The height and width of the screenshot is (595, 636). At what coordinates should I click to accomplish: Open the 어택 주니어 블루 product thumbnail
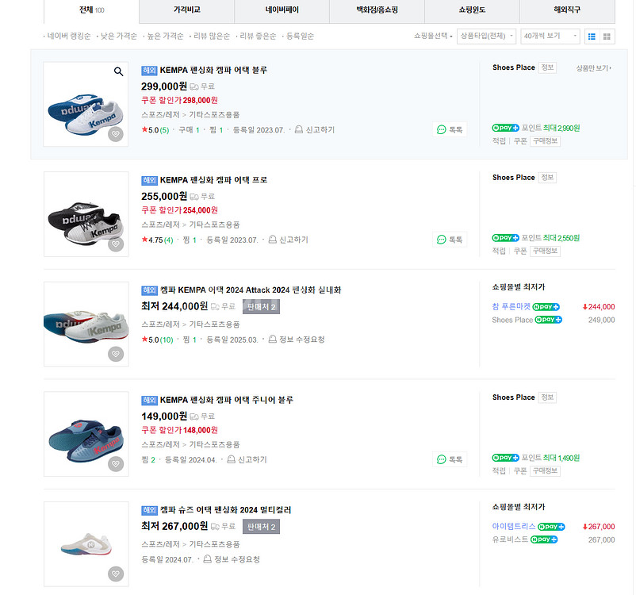coord(86,434)
